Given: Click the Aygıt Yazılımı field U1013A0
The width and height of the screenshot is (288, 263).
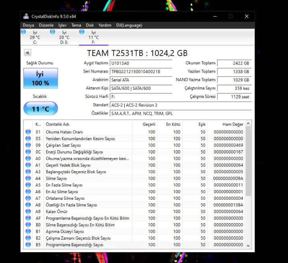Looking at the screenshot, I should (141, 63).
